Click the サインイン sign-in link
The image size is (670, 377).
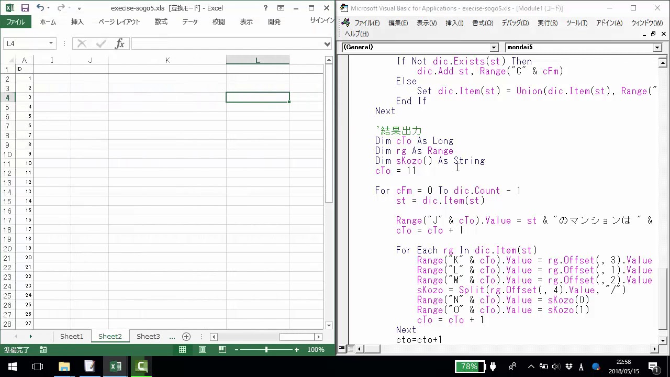click(x=321, y=20)
